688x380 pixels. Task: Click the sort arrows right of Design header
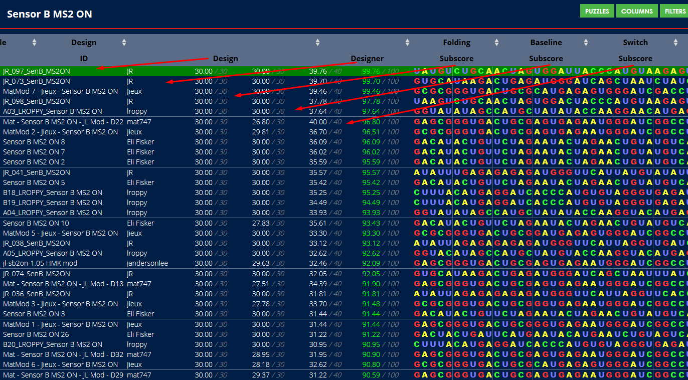(317, 43)
